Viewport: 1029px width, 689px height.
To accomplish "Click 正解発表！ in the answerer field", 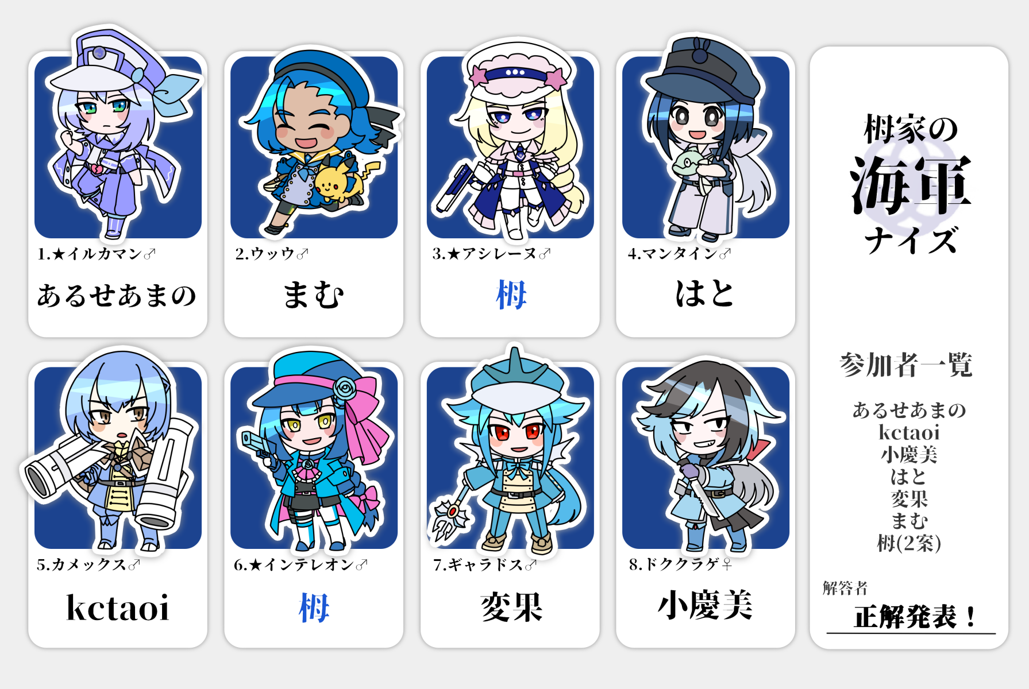I will click(x=915, y=617).
